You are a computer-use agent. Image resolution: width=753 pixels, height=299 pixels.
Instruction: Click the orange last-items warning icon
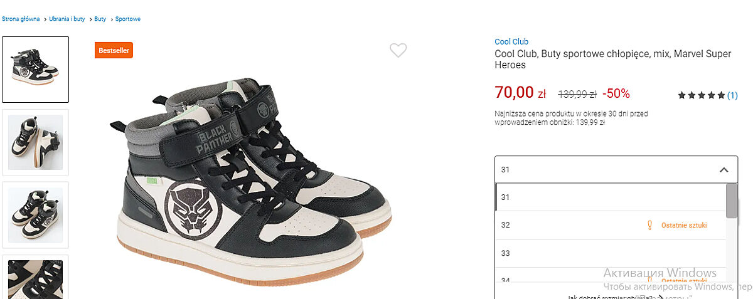point(649,225)
